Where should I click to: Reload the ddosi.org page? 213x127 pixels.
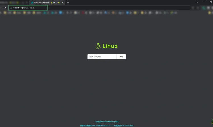pos(5,8)
